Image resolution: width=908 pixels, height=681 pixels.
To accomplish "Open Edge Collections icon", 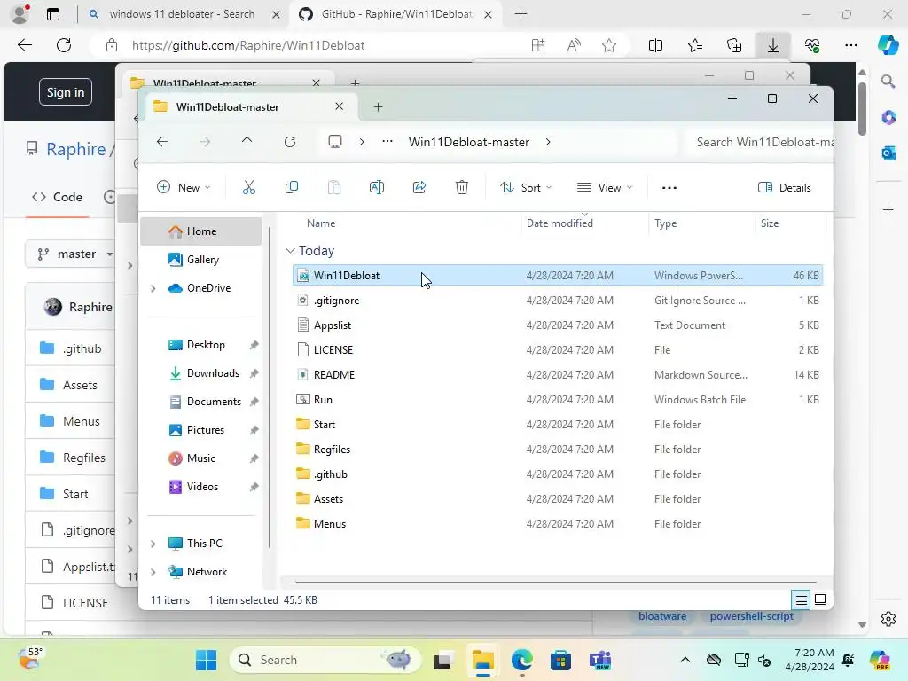I will 733,45.
